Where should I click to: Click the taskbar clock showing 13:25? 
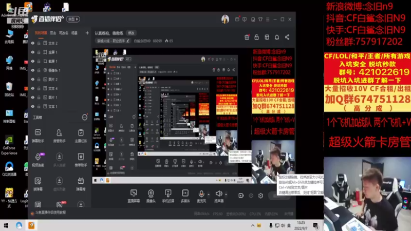point(301,225)
